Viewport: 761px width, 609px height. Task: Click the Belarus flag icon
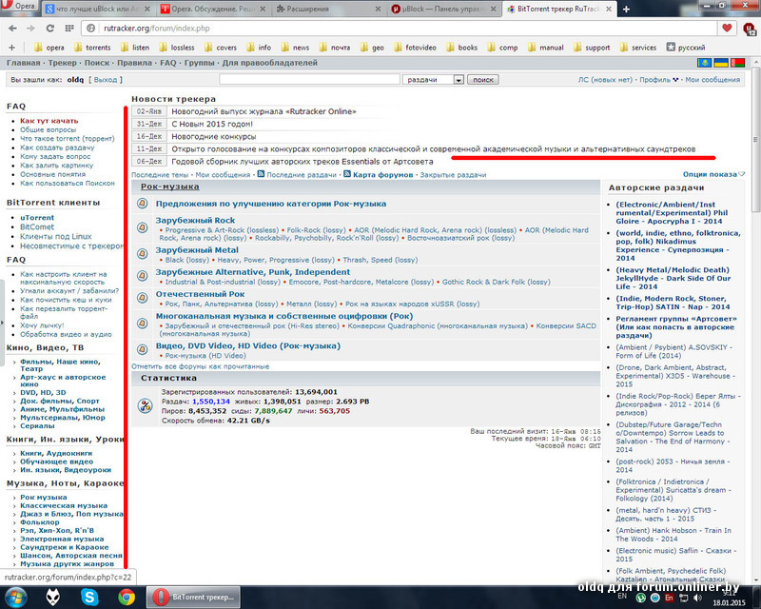tap(738, 62)
